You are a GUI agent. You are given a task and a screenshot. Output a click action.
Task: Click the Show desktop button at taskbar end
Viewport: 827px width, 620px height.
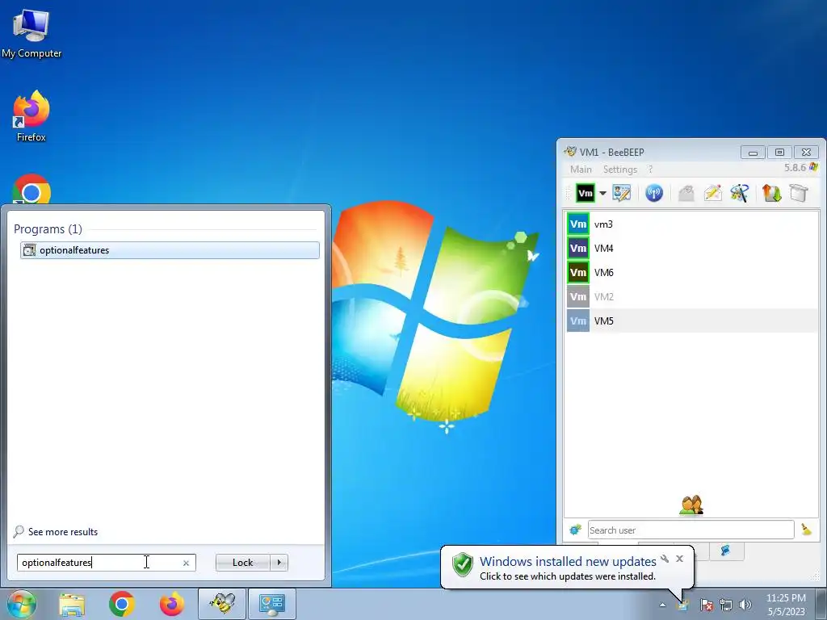coord(822,604)
